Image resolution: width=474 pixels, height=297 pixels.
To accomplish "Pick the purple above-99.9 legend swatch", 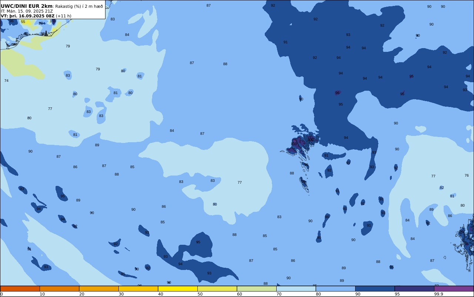I will coord(454,288).
